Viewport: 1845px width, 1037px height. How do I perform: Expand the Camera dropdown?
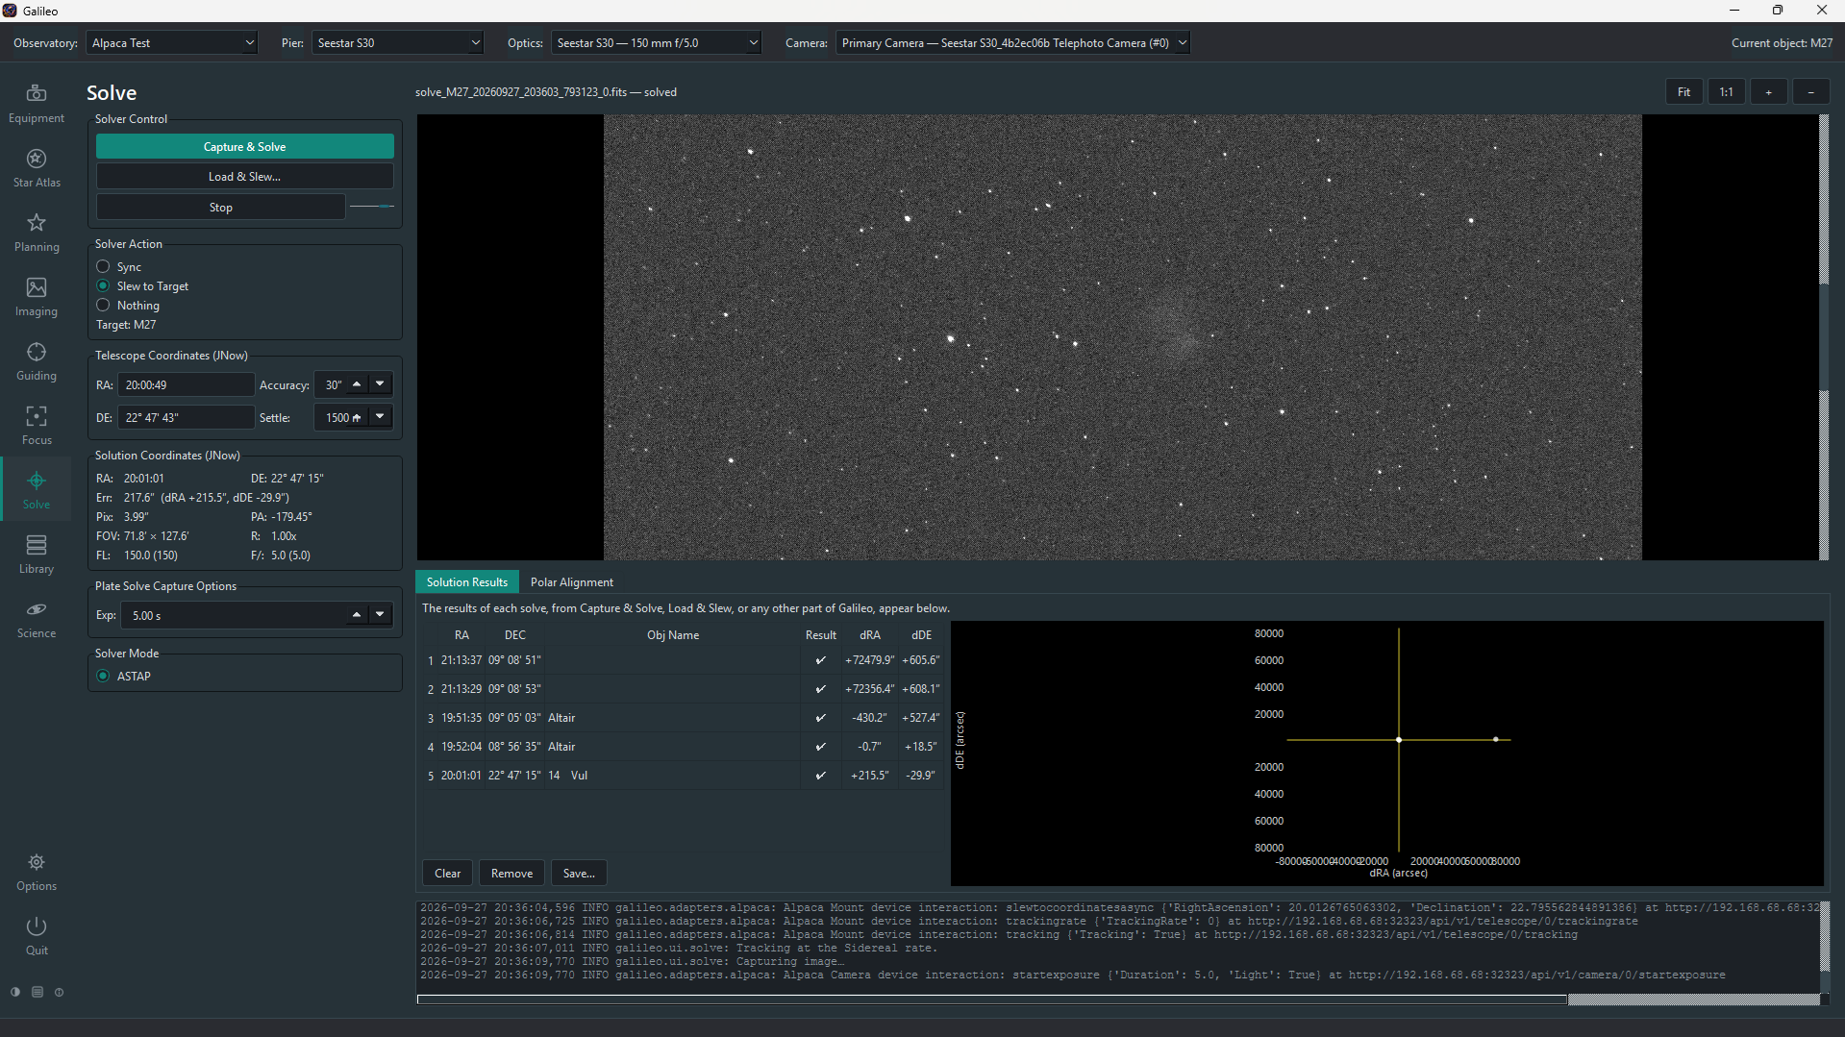click(x=1012, y=42)
